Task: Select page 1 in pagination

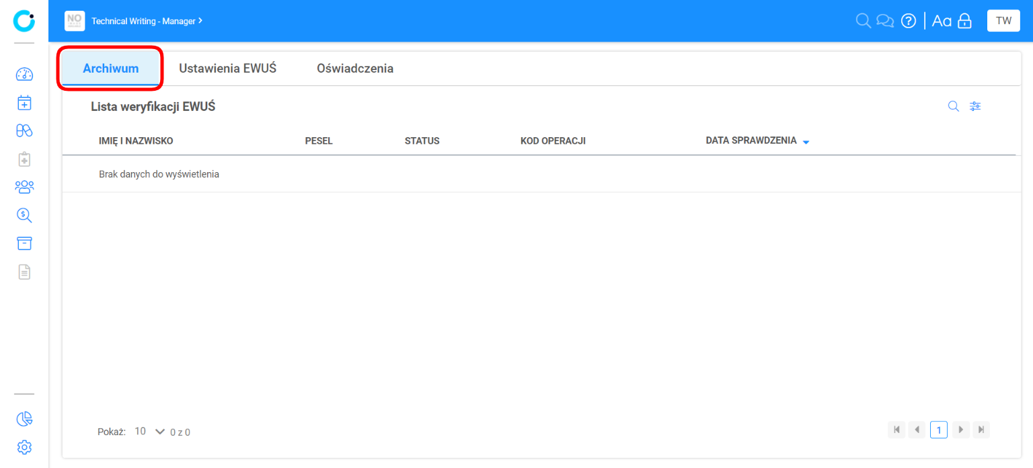Action: click(939, 430)
